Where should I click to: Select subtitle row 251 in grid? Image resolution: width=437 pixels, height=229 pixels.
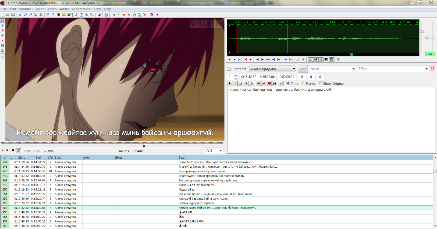click(217, 194)
